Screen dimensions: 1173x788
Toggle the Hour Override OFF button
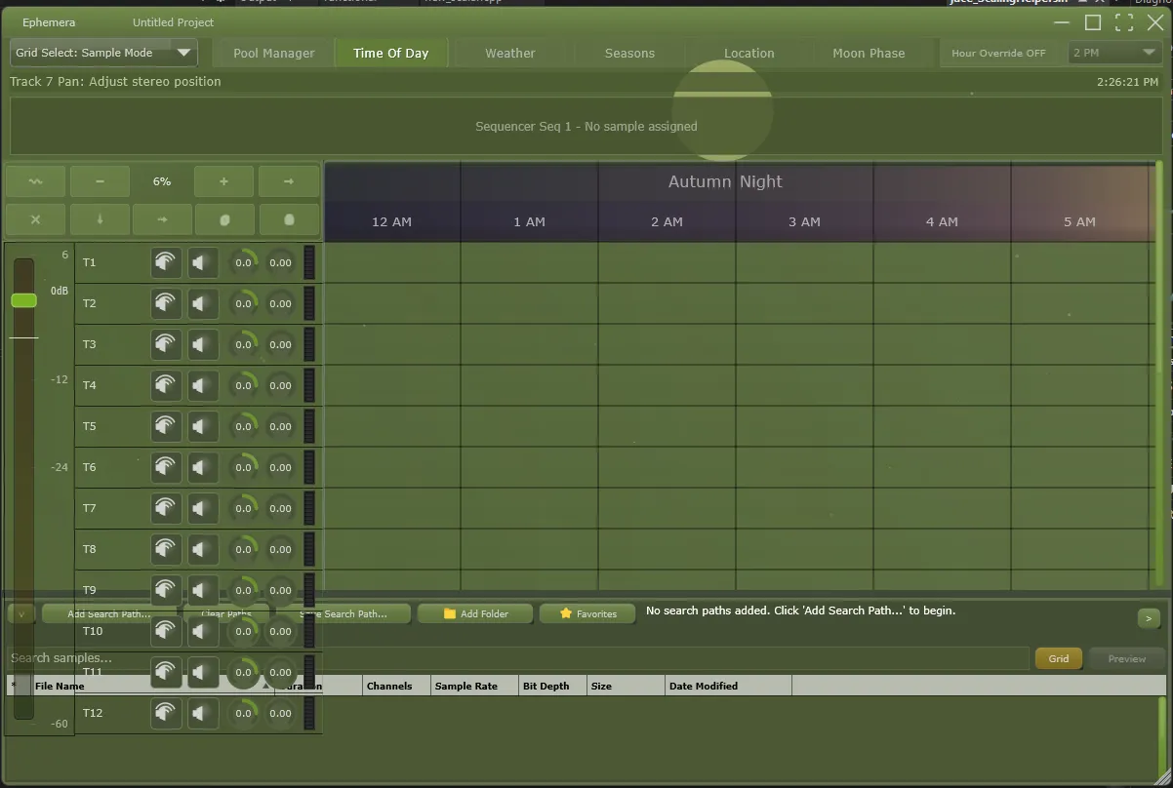(x=998, y=54)
